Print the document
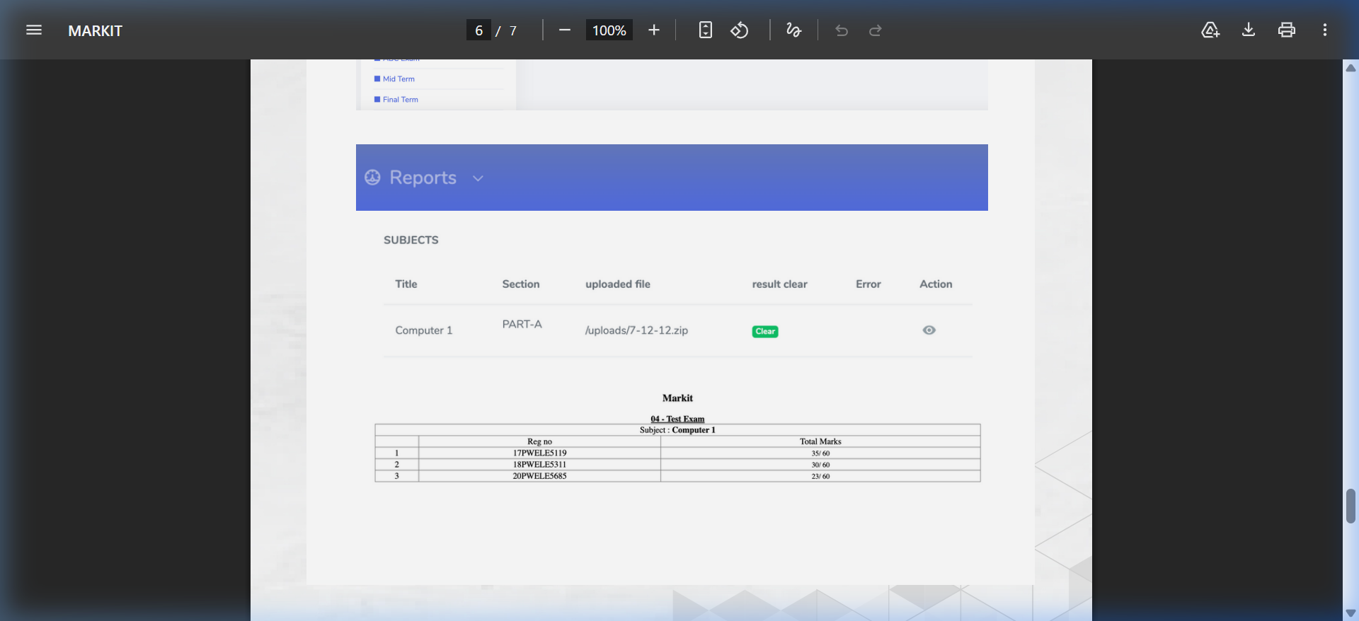Screen dimensions: 1359x621 point(1286,30)
